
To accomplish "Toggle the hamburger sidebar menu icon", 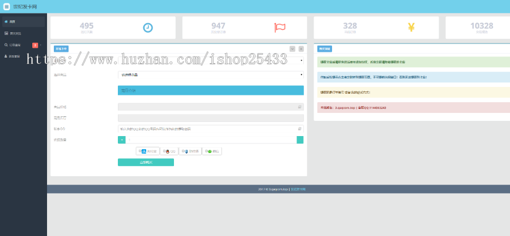I will tap(6, 6).
